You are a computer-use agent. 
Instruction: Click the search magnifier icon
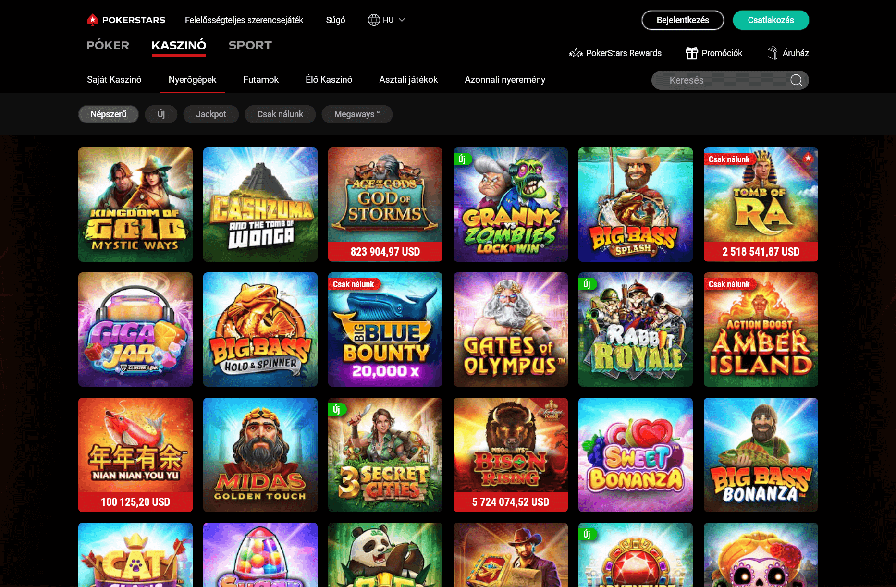tap(796, 80)
